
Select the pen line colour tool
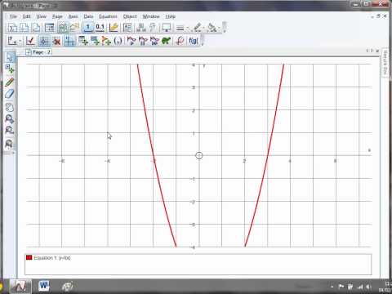point(198,28)
